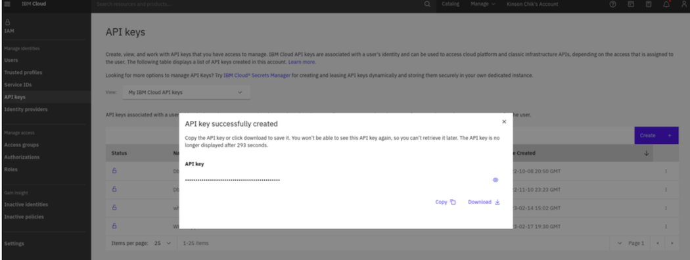The image size is (690, 260).
Task: Open Trusted profiles in sidebar
Action: [x=23, y=73]
